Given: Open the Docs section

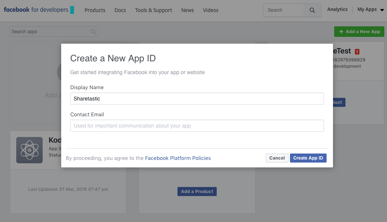Looking at the screenshot, I should 120,10.
